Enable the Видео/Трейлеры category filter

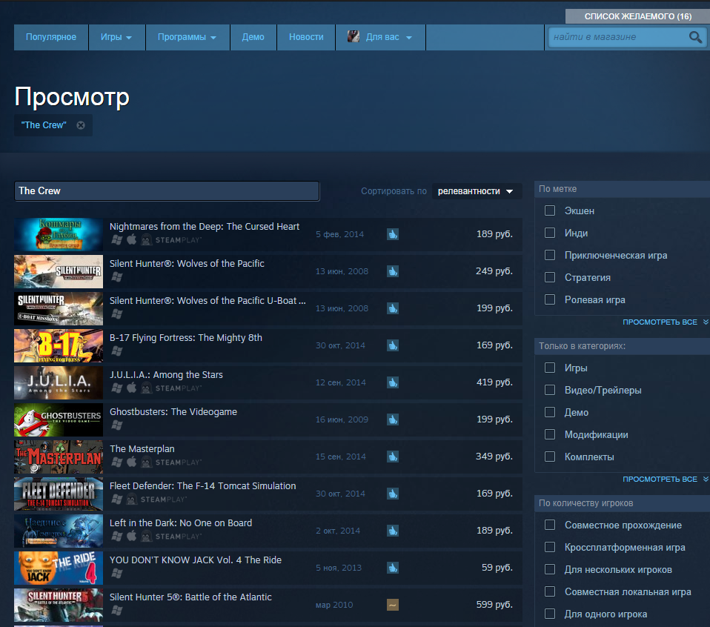(550, 390)
